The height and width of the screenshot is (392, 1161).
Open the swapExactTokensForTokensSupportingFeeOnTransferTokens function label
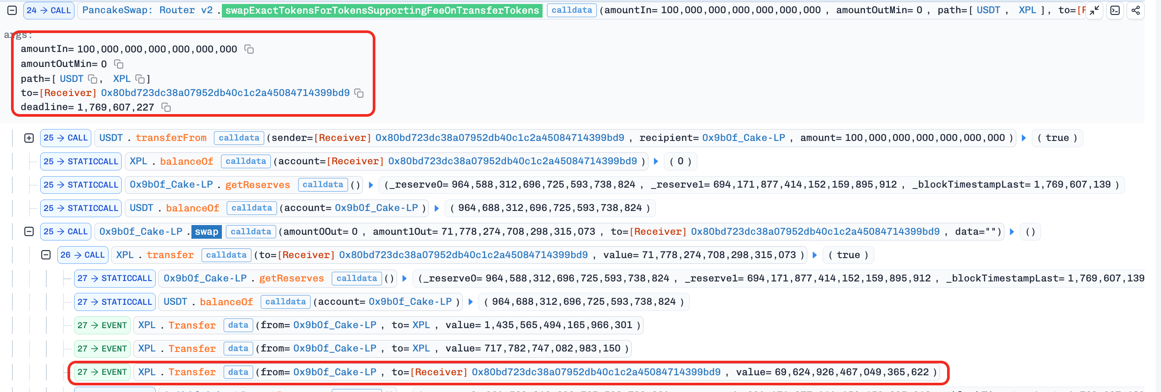(x=382, y=11)
